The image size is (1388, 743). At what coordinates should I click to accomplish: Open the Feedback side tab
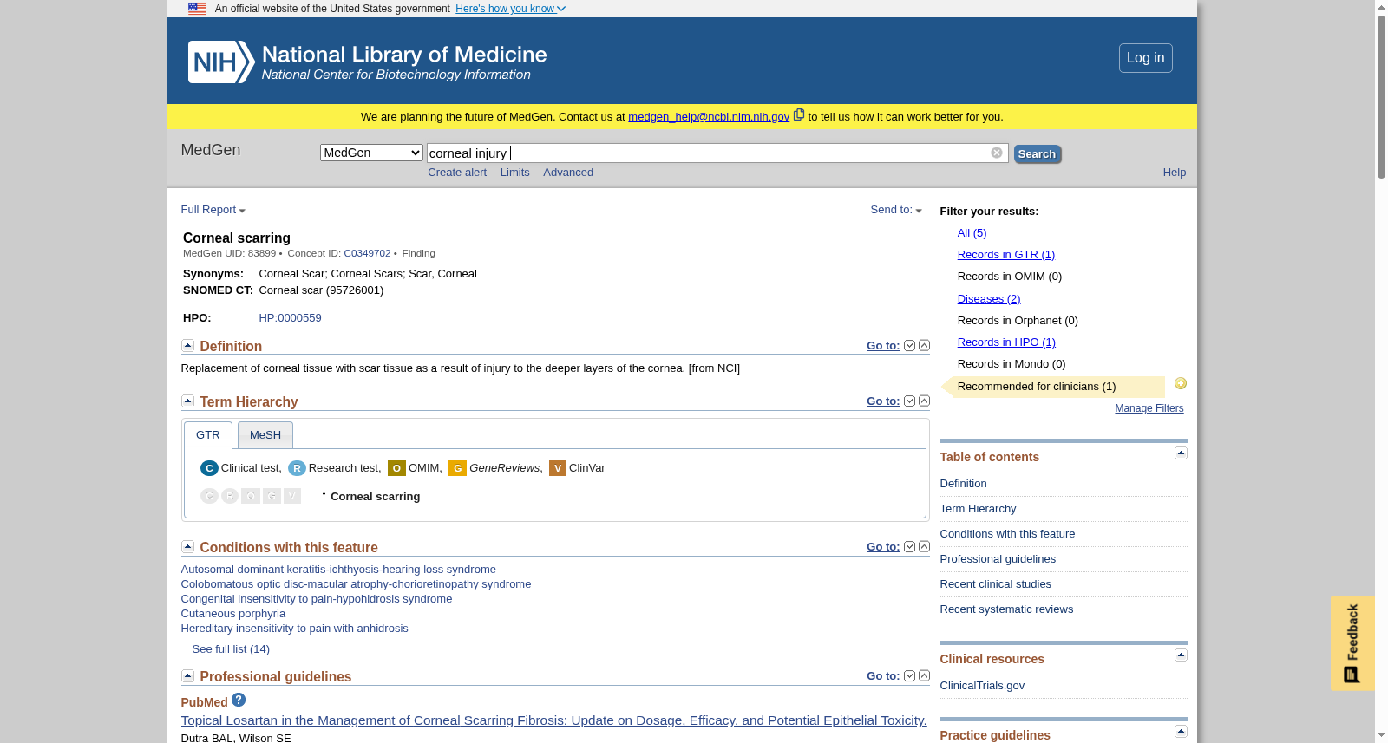[x=1352, y=642]
